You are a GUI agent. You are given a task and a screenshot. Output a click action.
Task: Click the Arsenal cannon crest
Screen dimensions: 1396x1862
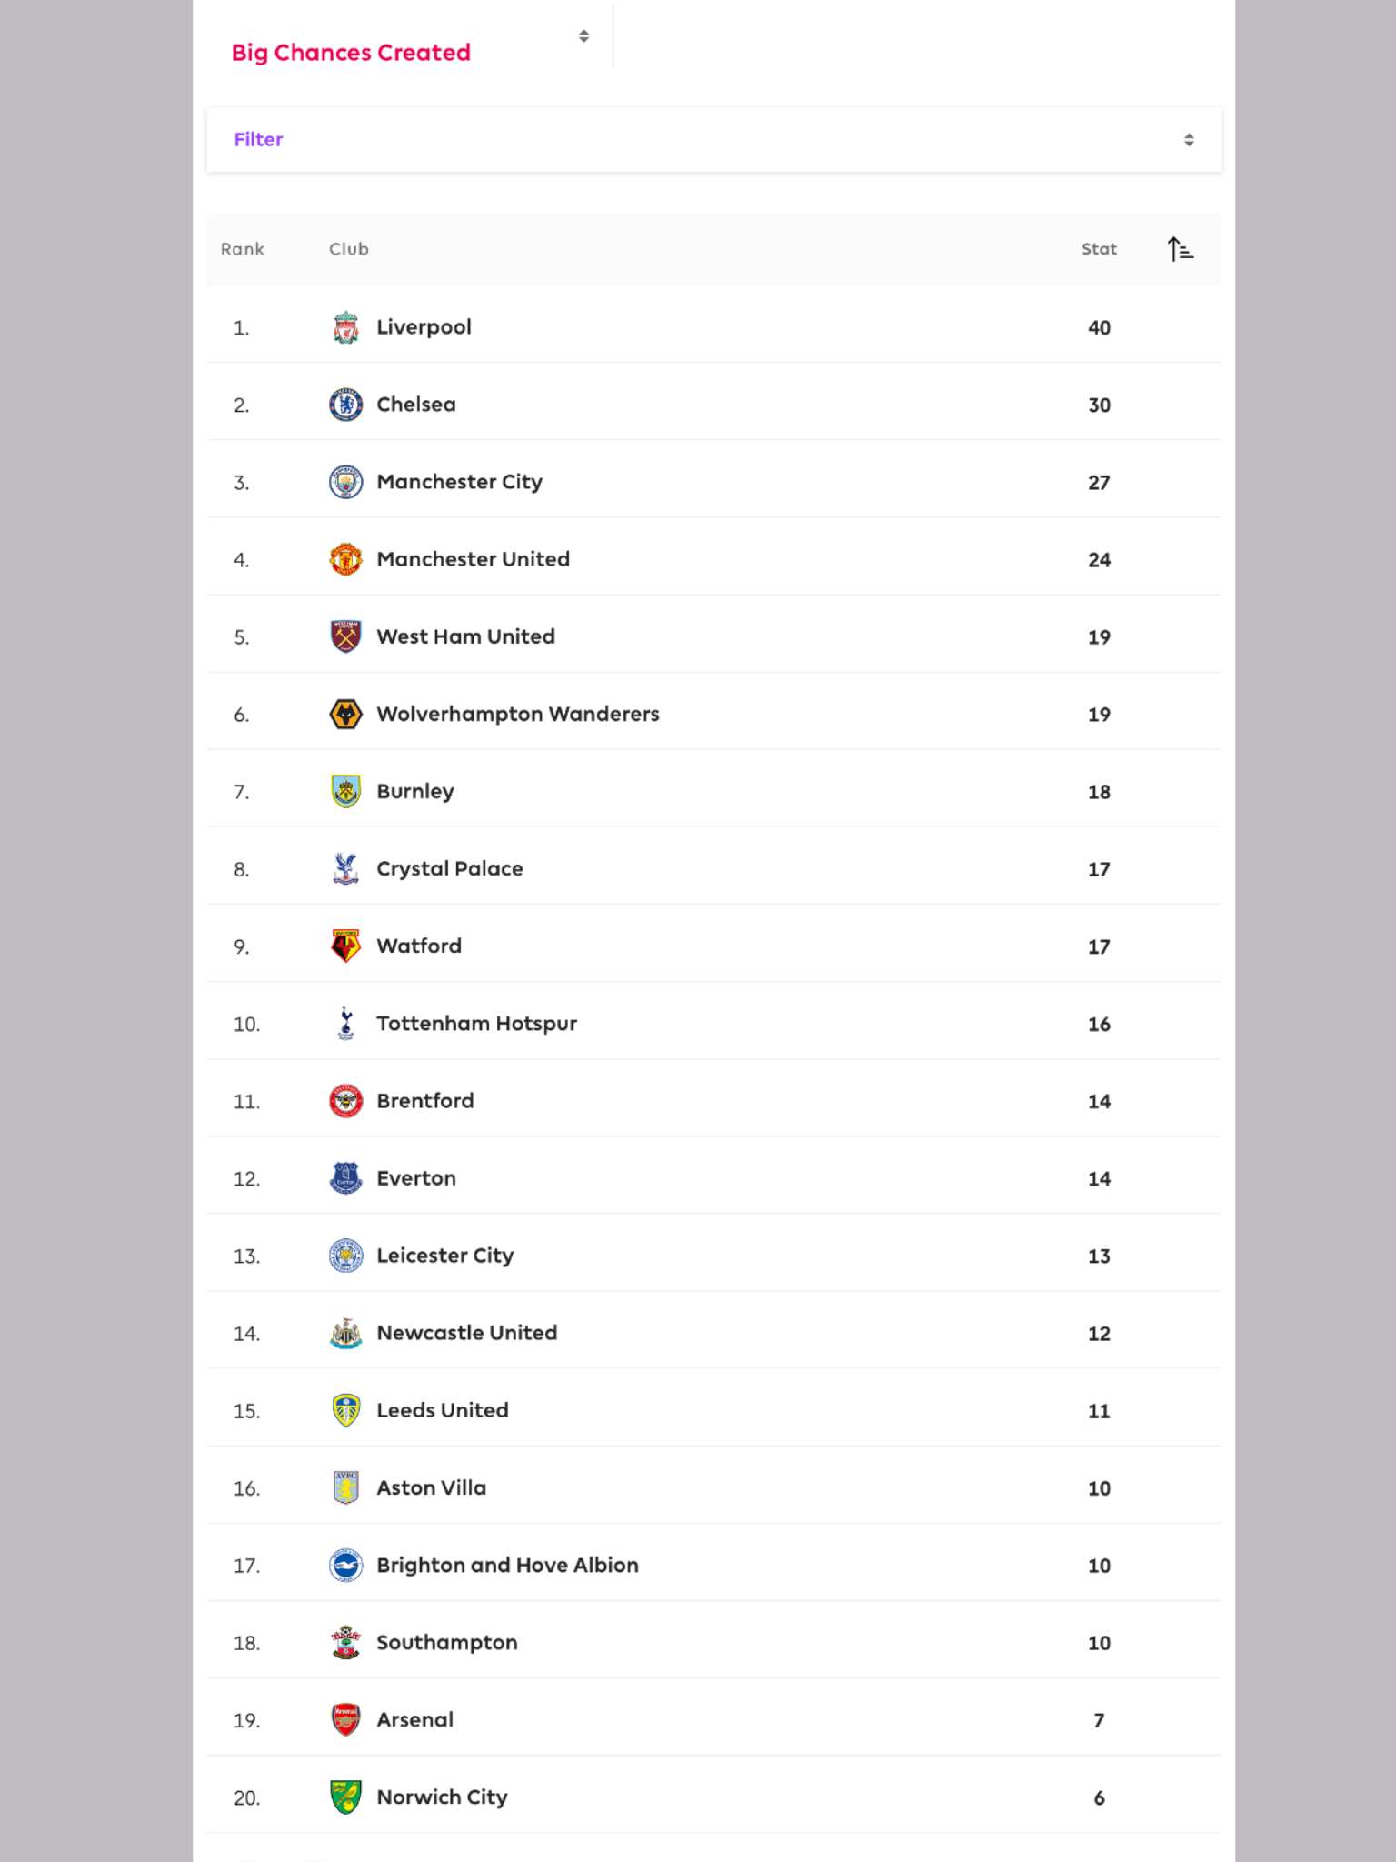click(345, 1719)
